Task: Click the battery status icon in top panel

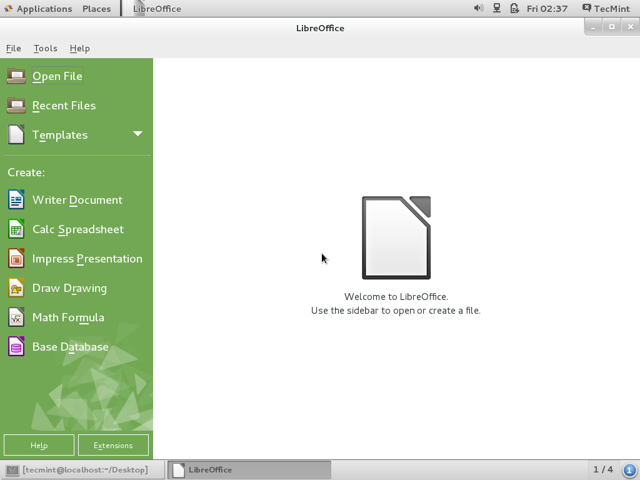Action: coord(514,8)
